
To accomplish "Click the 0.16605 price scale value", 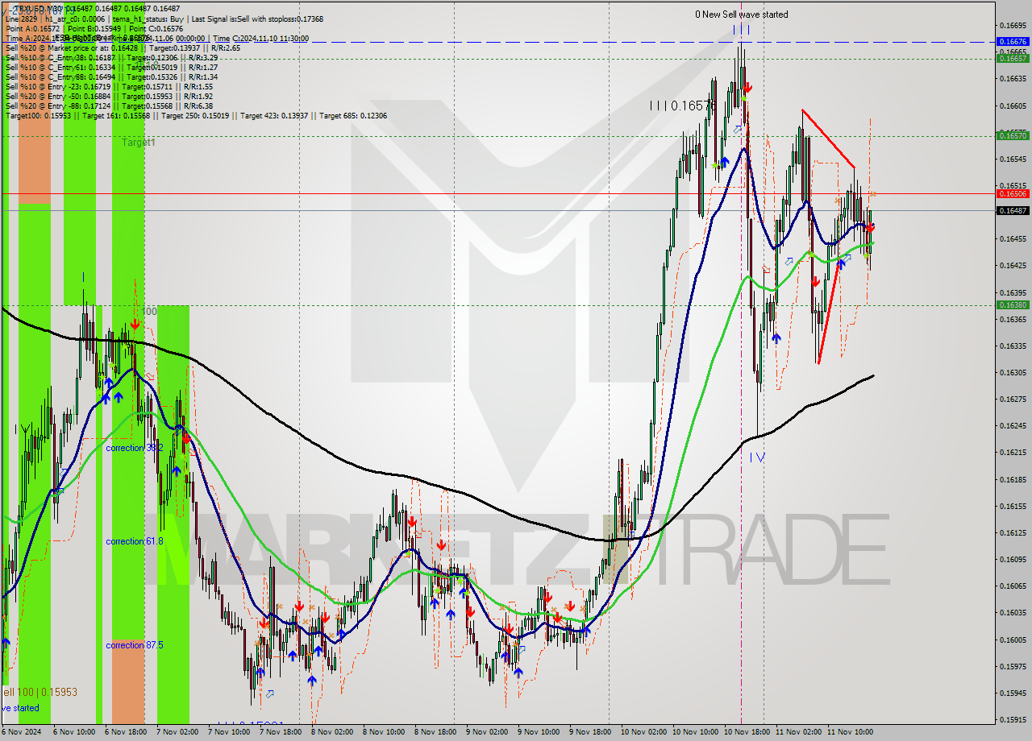I will 1013,106.
